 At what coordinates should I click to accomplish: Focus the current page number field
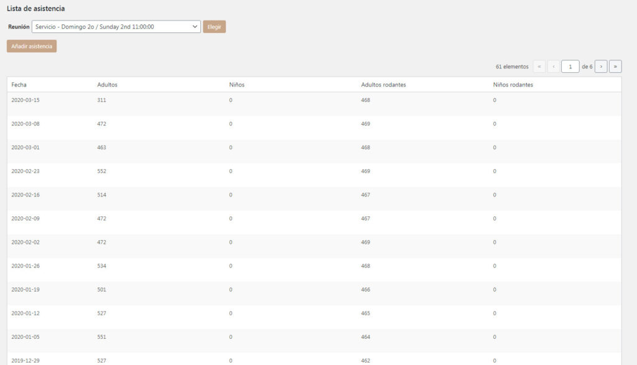coord(570,67)
